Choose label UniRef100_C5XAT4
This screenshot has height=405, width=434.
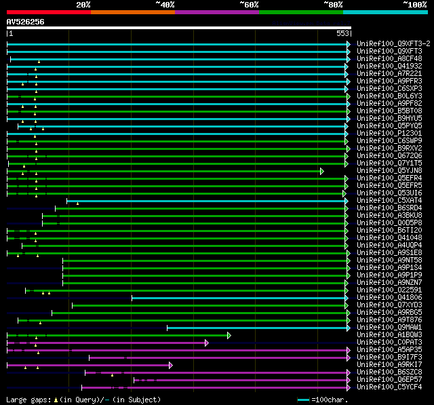pos(389,201)
